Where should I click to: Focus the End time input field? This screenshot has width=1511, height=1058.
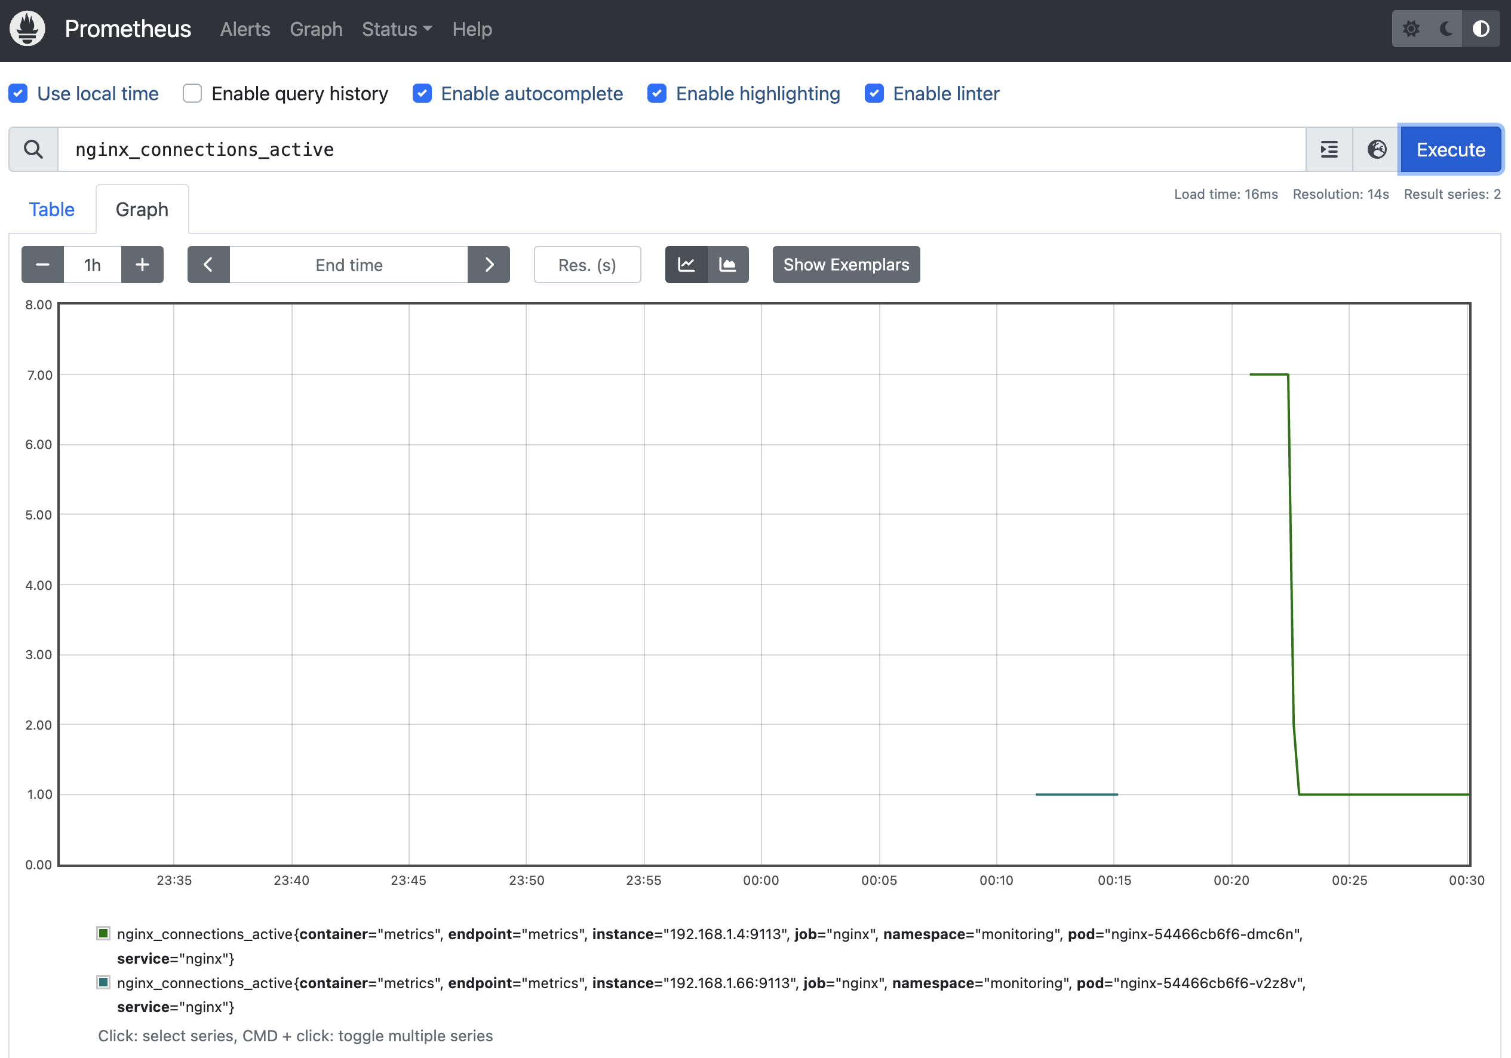tap(348, 264)
